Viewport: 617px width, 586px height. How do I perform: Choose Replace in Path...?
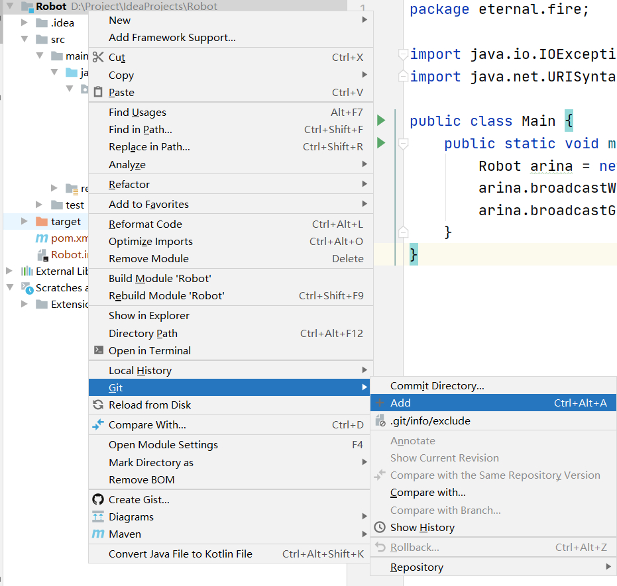coord(231,147)
